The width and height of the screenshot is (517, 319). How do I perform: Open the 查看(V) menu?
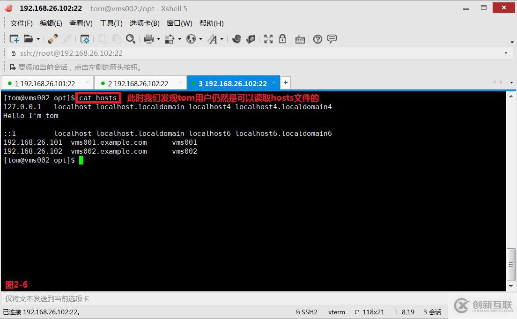81,23
